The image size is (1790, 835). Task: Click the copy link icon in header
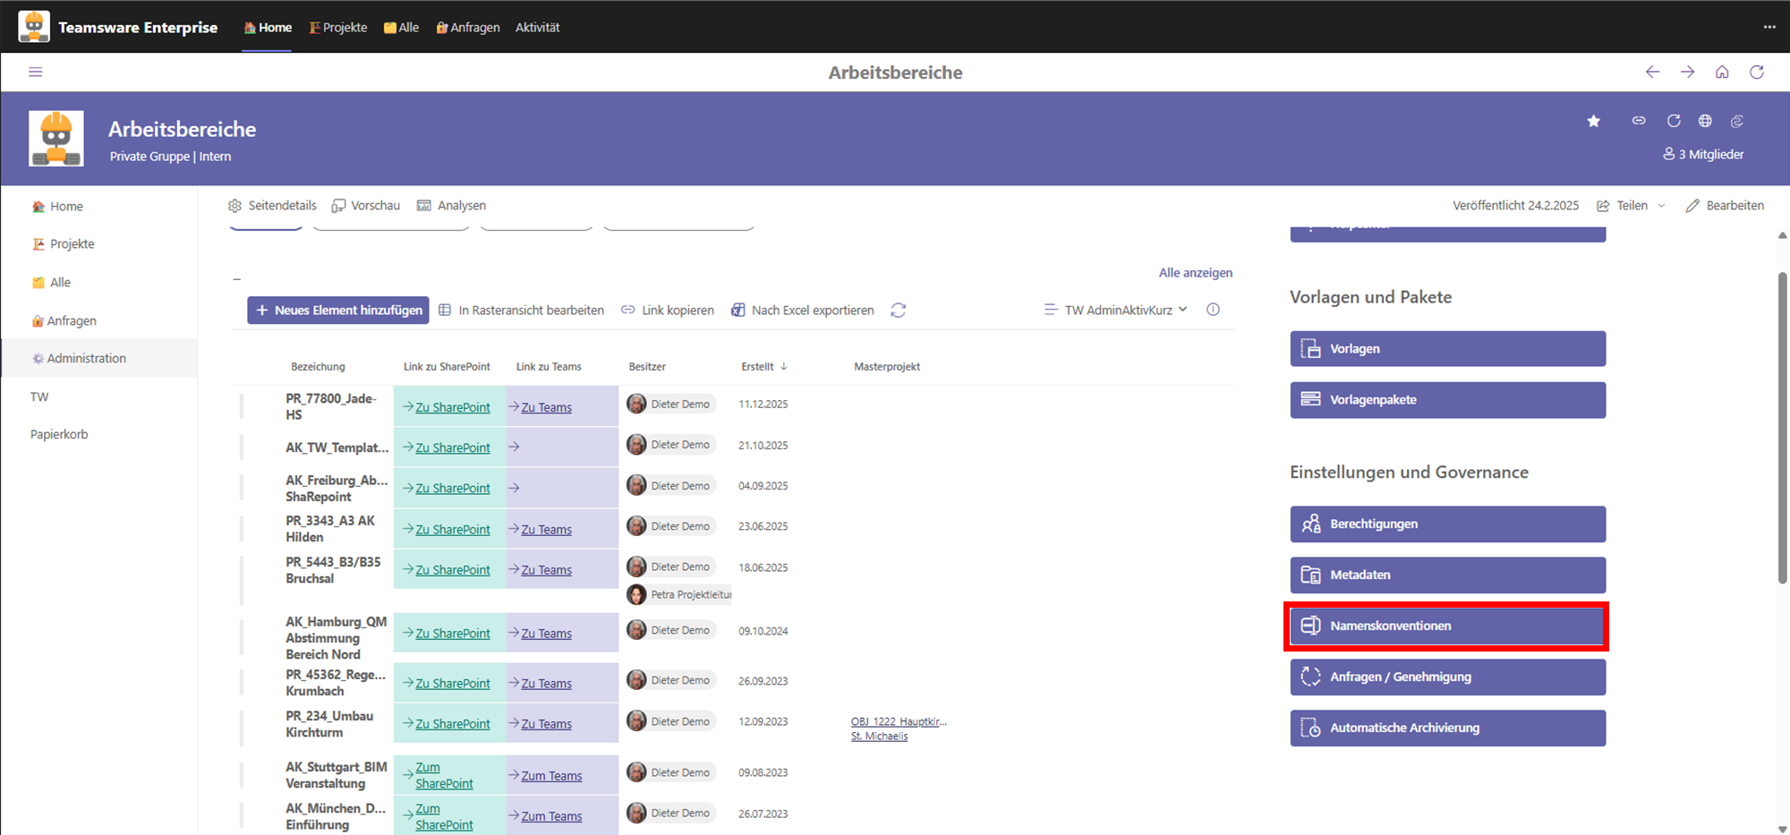click(x=1638, y=121)
